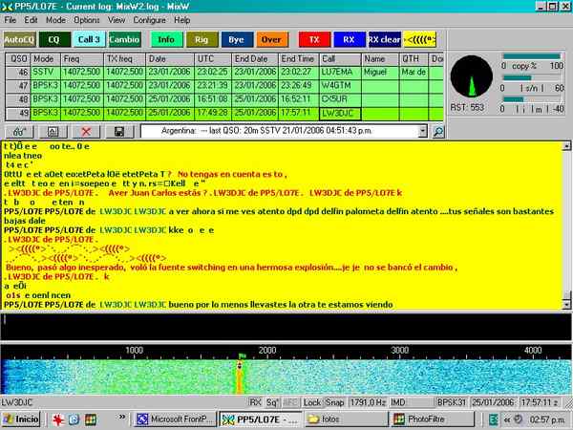
Task: Click the log view icon next to binoculars
Action: 53,132
